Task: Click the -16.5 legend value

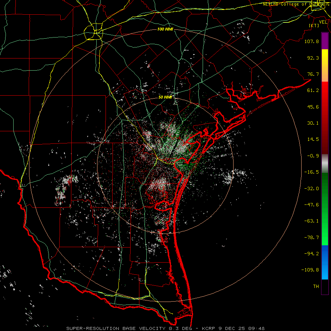Action: tap(312, 172)
